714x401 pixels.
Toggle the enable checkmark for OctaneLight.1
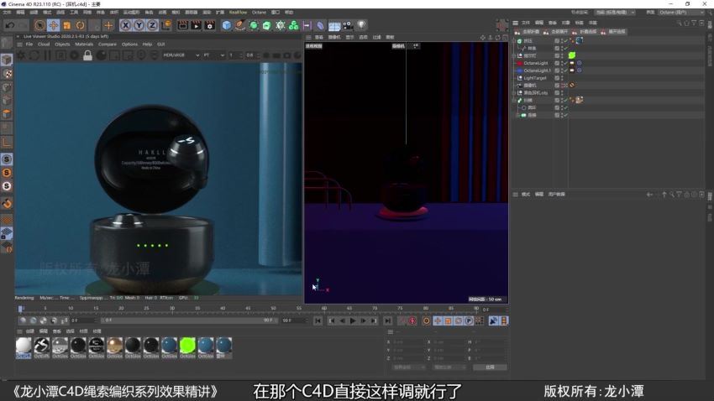pos(566,70)
